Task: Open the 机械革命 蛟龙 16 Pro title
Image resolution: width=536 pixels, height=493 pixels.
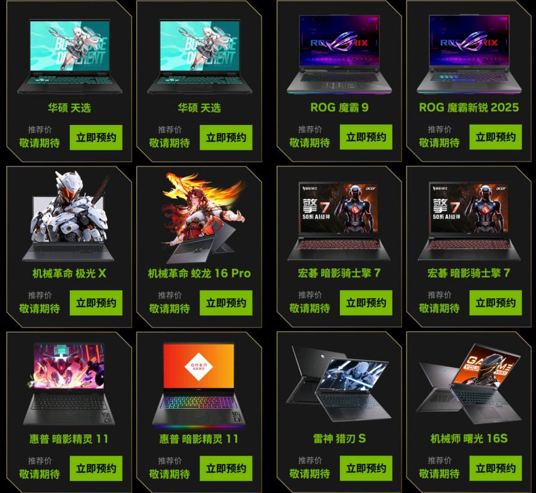Action: tap(199, 273)
